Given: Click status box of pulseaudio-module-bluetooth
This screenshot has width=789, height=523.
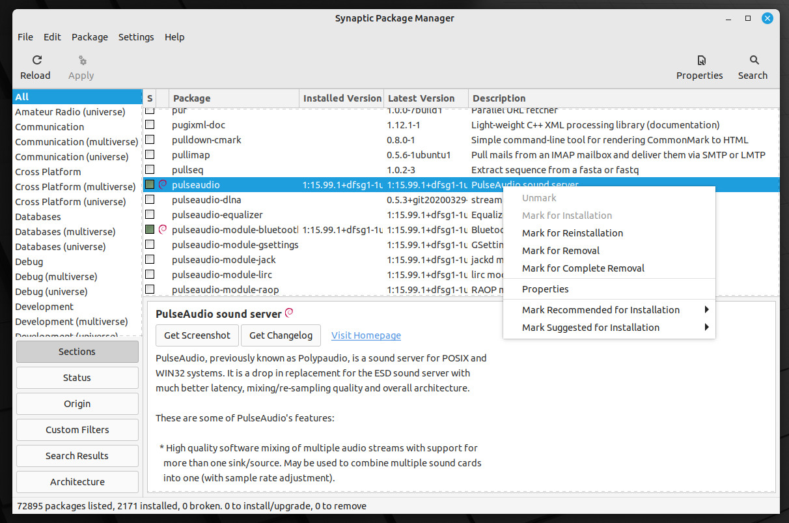Looking at the screenshot, I should [150, 229].
